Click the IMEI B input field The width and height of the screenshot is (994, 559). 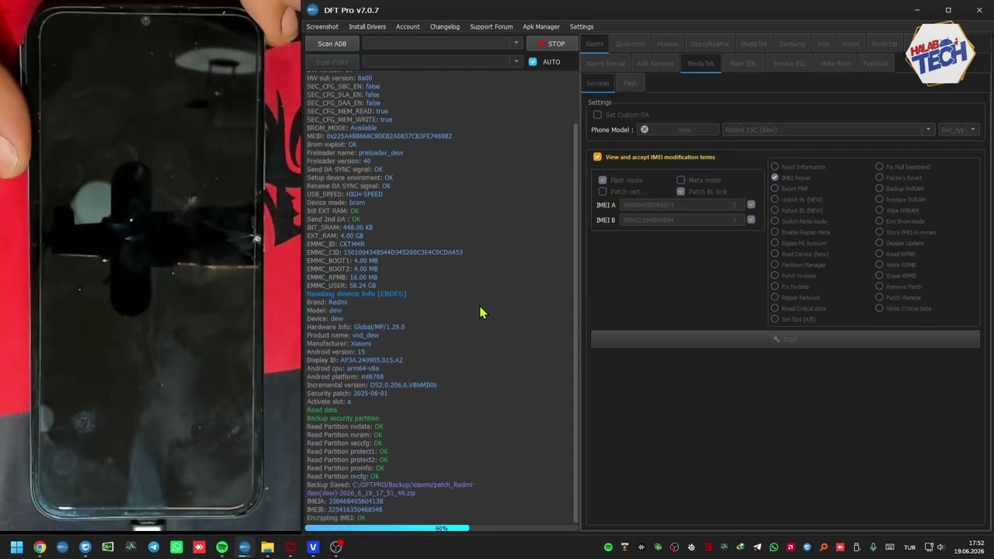681,220
